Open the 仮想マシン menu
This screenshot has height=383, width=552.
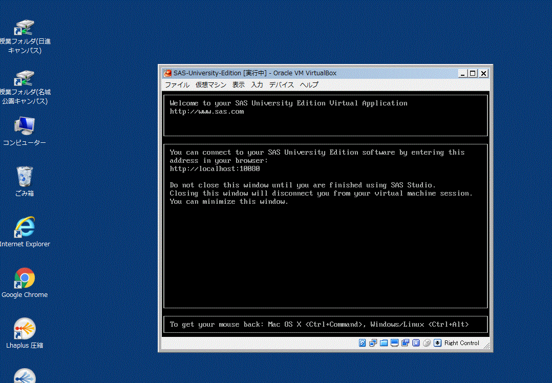click(x=211, y=85)
